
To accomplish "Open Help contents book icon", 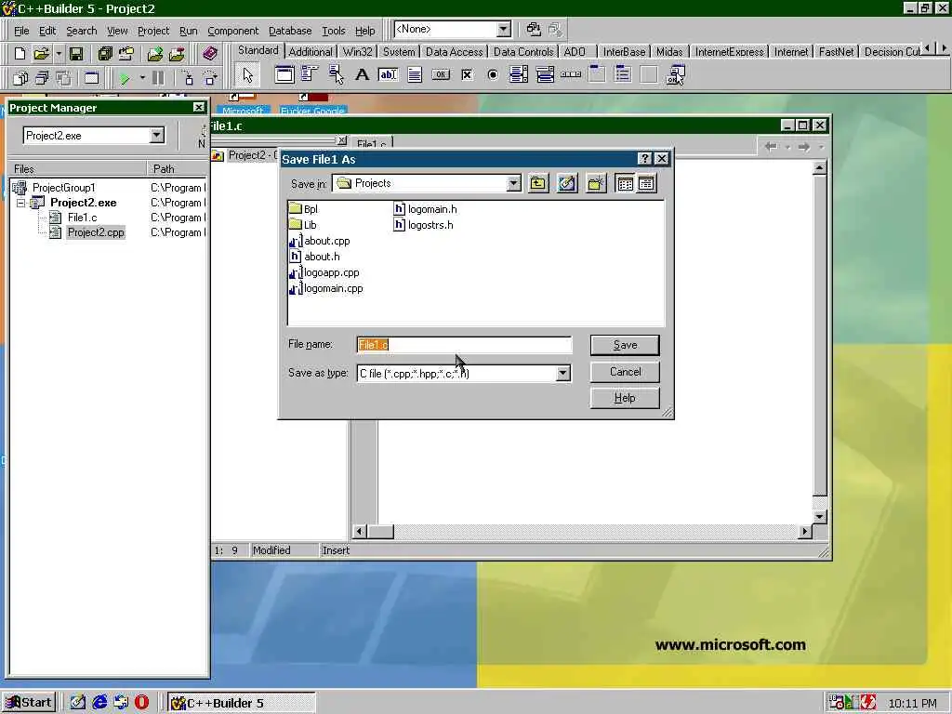I will 209,53.
